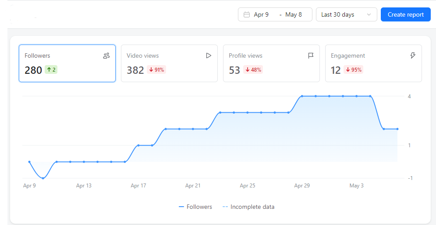Image resolution: width=436 pixels, height=225 pixels.
Task: Toggle Incomplete data series in legend
Action: (248, 207)
